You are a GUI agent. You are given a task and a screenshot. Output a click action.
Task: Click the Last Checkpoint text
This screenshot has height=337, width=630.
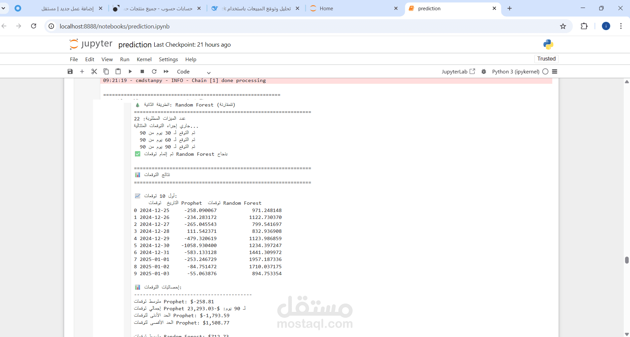192,45
